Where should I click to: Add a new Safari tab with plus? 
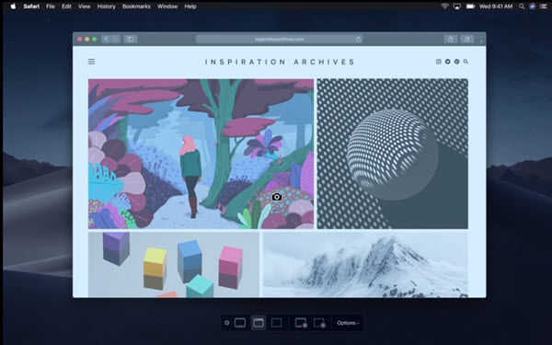point(481,40)
